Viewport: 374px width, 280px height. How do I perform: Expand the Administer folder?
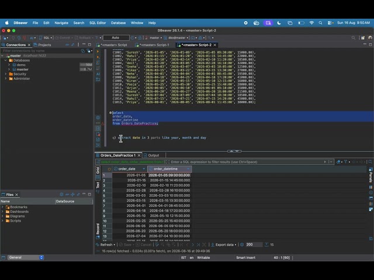[x=6, y=79]
